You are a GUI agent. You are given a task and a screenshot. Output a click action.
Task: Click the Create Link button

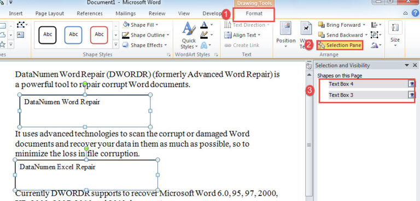(x=242, y=45)
